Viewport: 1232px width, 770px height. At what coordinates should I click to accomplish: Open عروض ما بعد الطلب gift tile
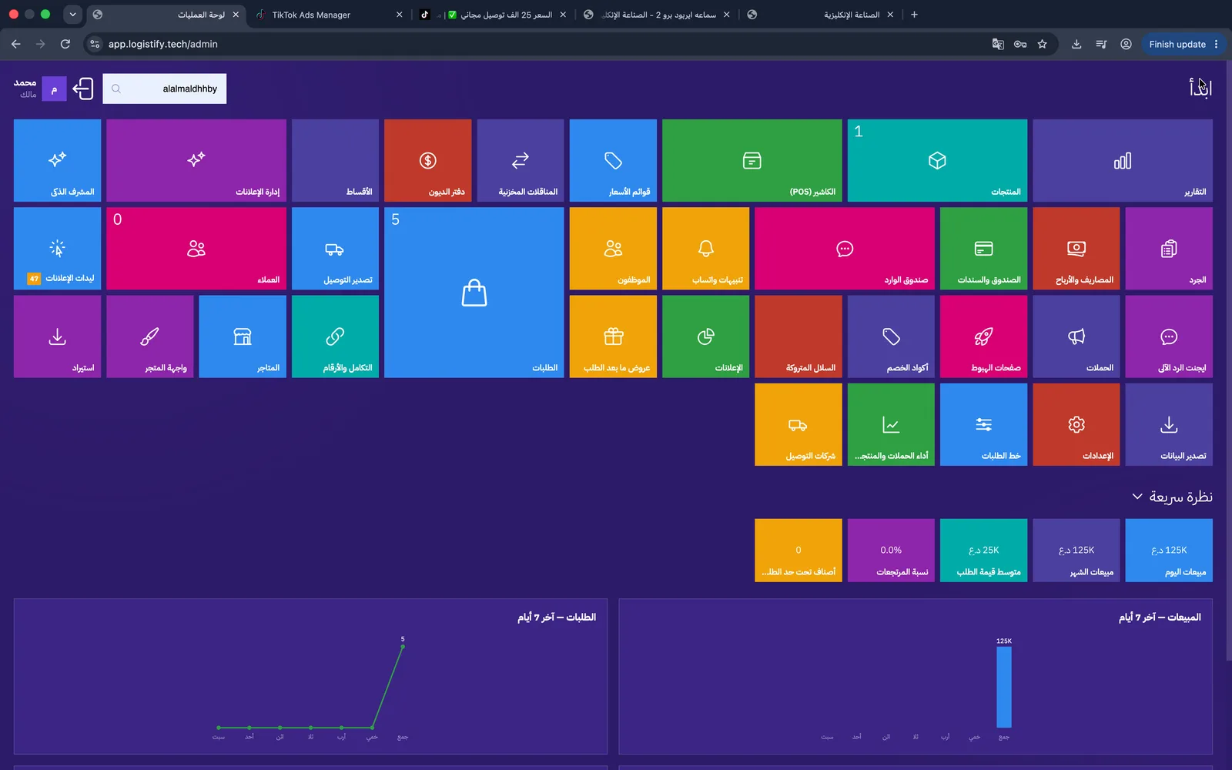(613, 336)
